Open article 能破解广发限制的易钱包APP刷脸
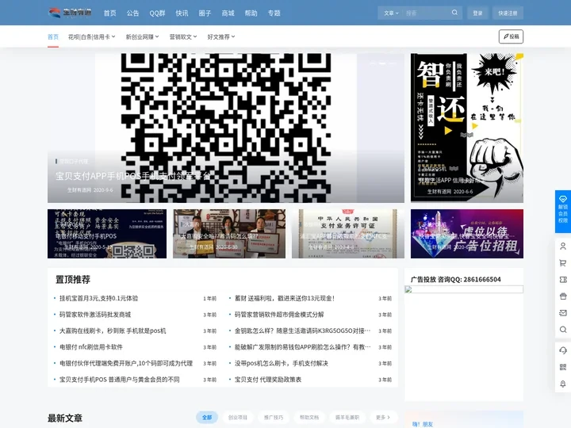This screenshot has height=428, width=571. tap(303, 347)
